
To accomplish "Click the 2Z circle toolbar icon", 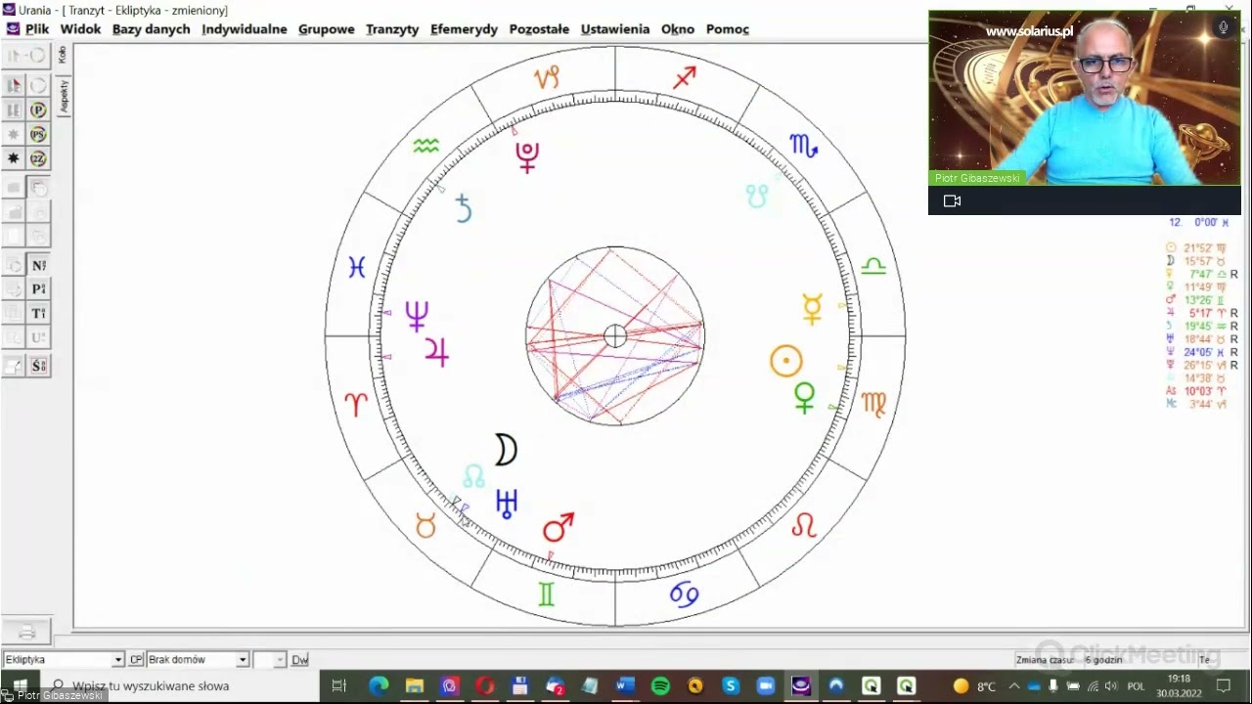I will [x=38, y=158].
